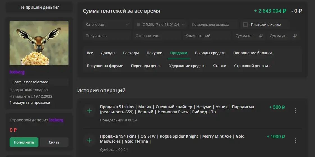Click the +1000 ₽ amount

tap(276, 137)
